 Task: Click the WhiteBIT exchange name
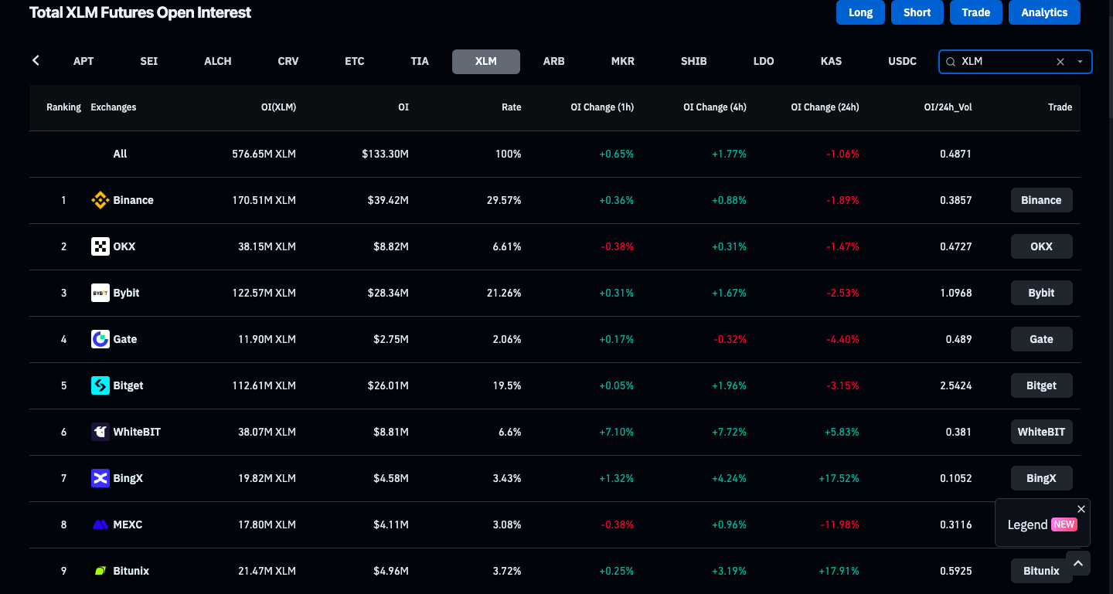(137, 432)
